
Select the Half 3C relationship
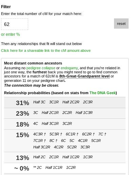click(x=39, y=102)
